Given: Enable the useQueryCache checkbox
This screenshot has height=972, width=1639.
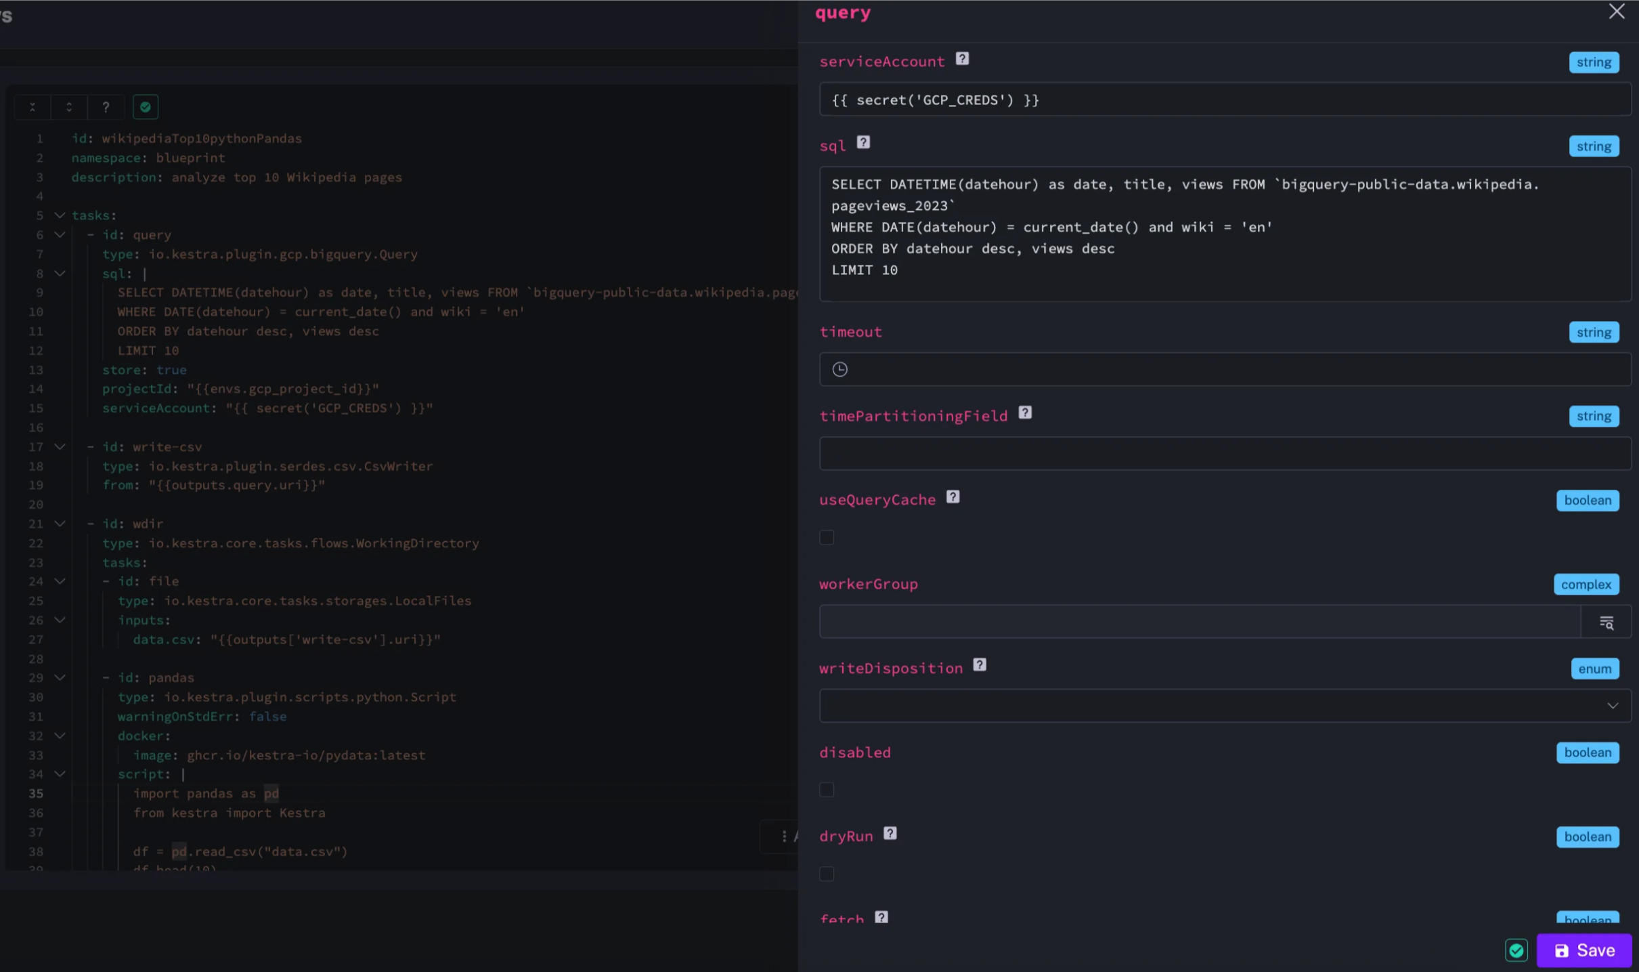Looking at the screenshot, I should pyautogui.click(x=827, y=538).
